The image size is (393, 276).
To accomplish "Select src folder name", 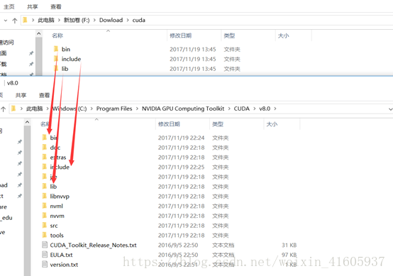I will click(x=54, y=226).
